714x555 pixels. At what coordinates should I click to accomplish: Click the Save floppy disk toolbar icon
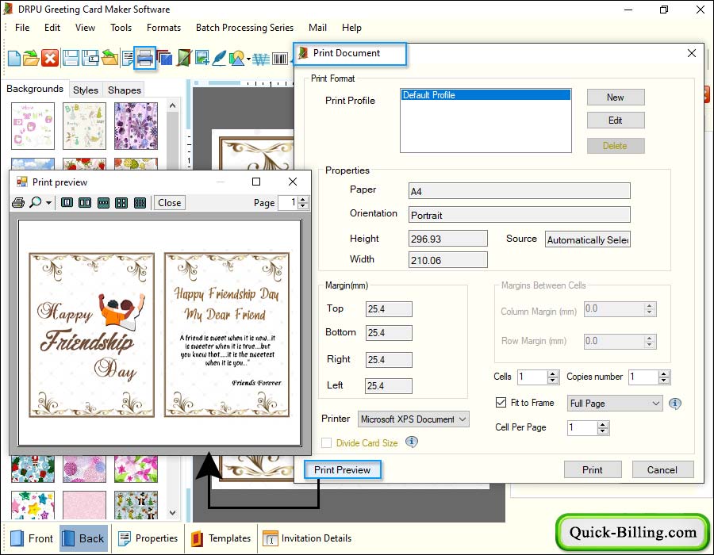(x=71, y=58)
